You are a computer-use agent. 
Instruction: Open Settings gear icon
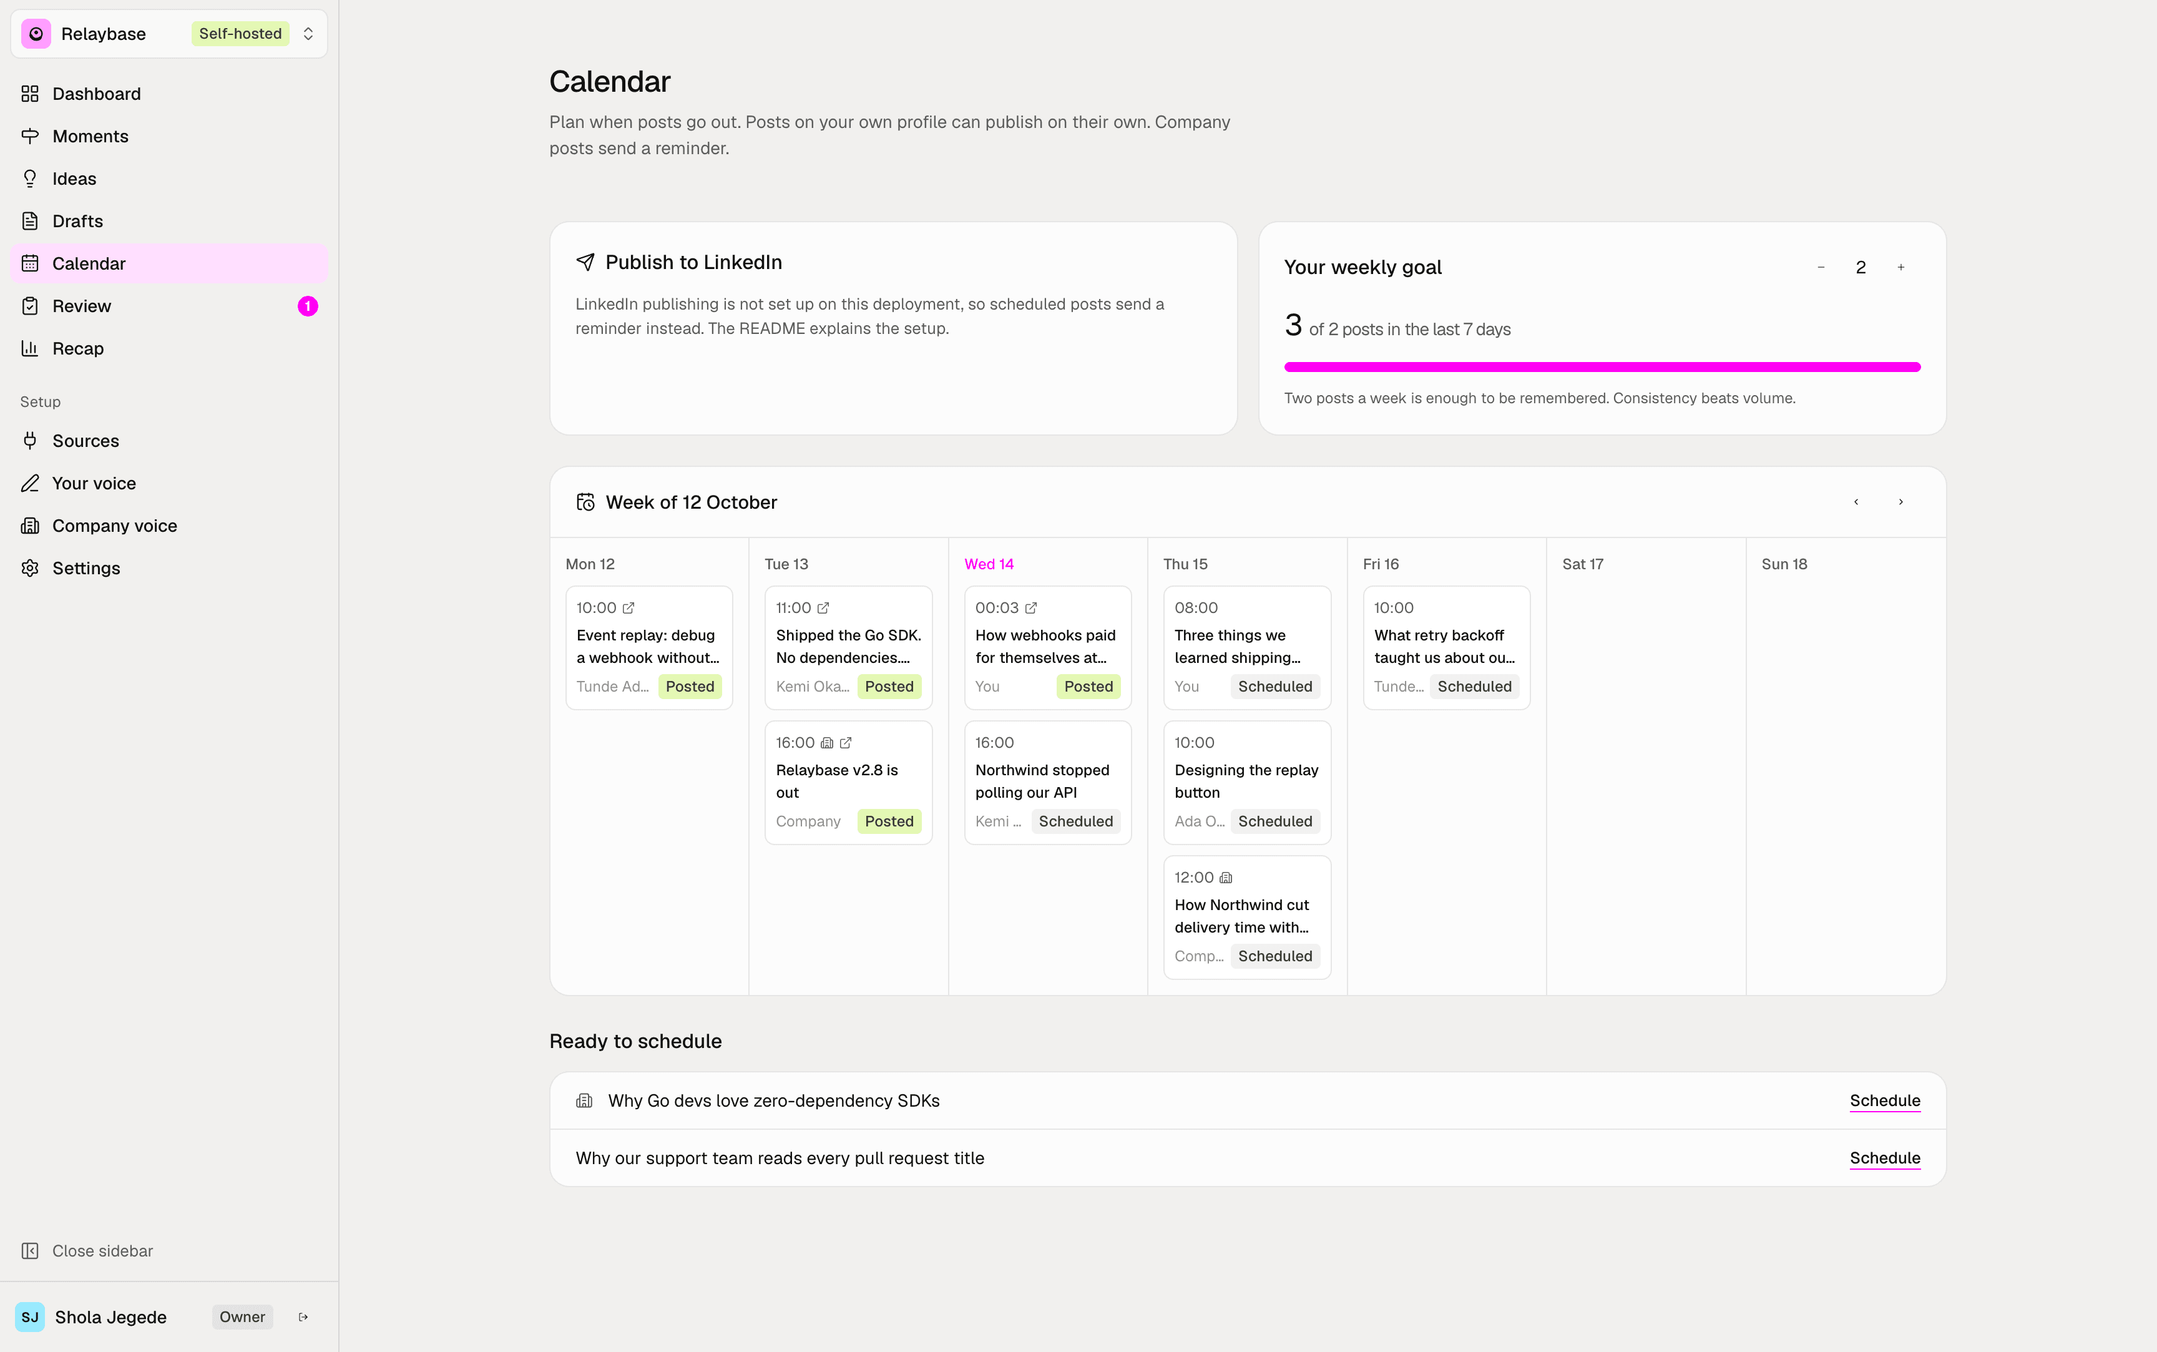coord(31,569)
